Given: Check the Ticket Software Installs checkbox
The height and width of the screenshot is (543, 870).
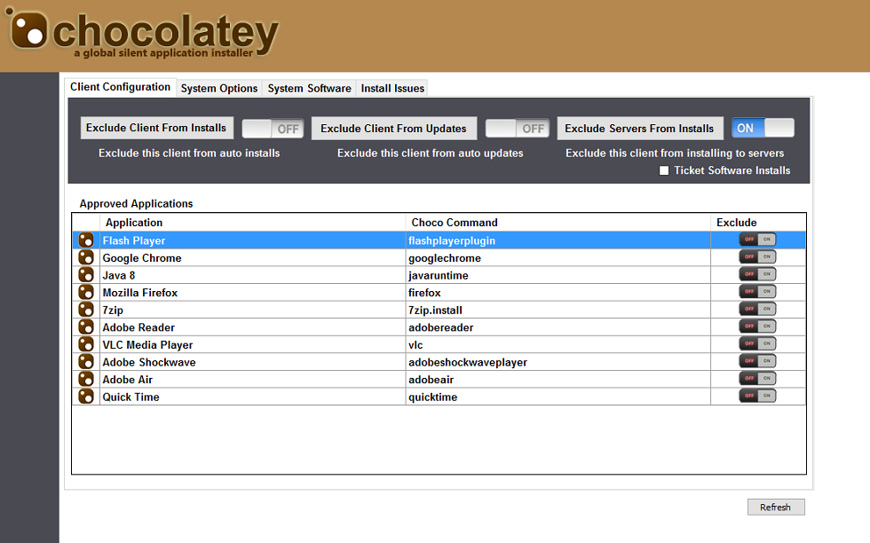Looking at the screenshot, I should (x=664, y=171).
